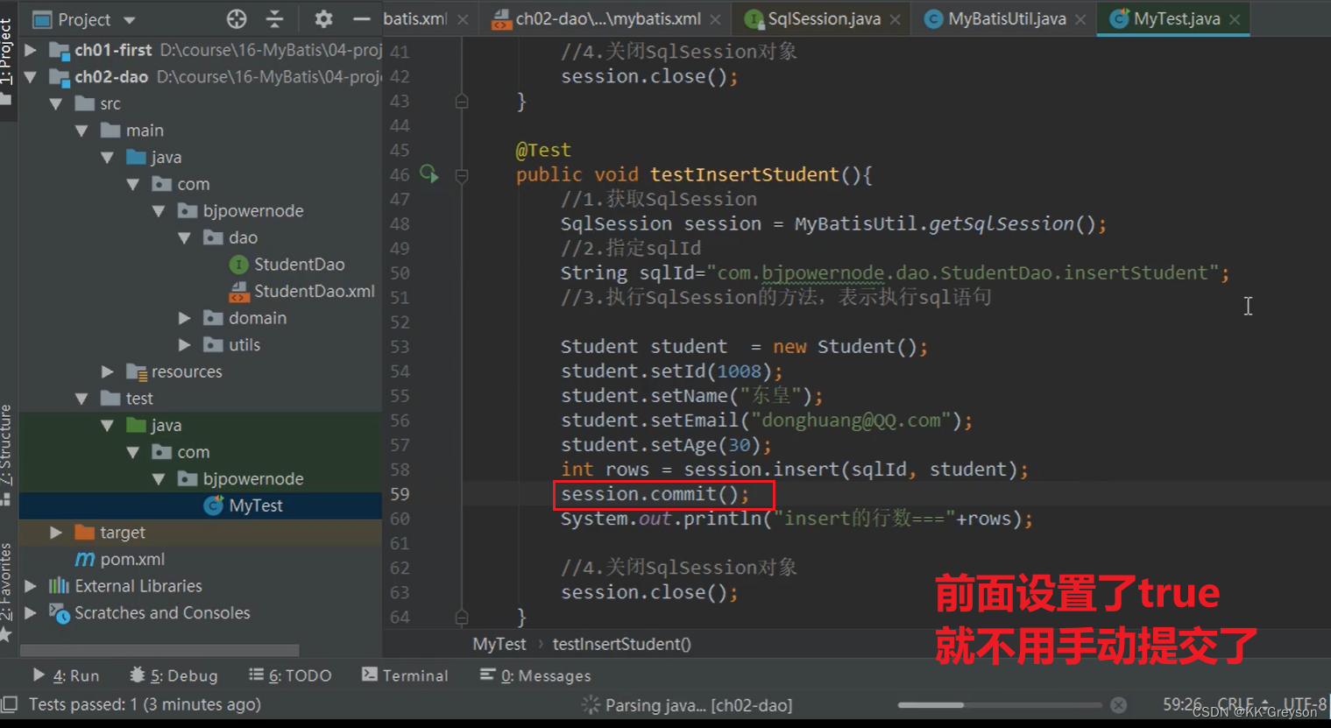
Task: Click the tool window quick access icon in status bar
Action: click(x=10, y=704)
